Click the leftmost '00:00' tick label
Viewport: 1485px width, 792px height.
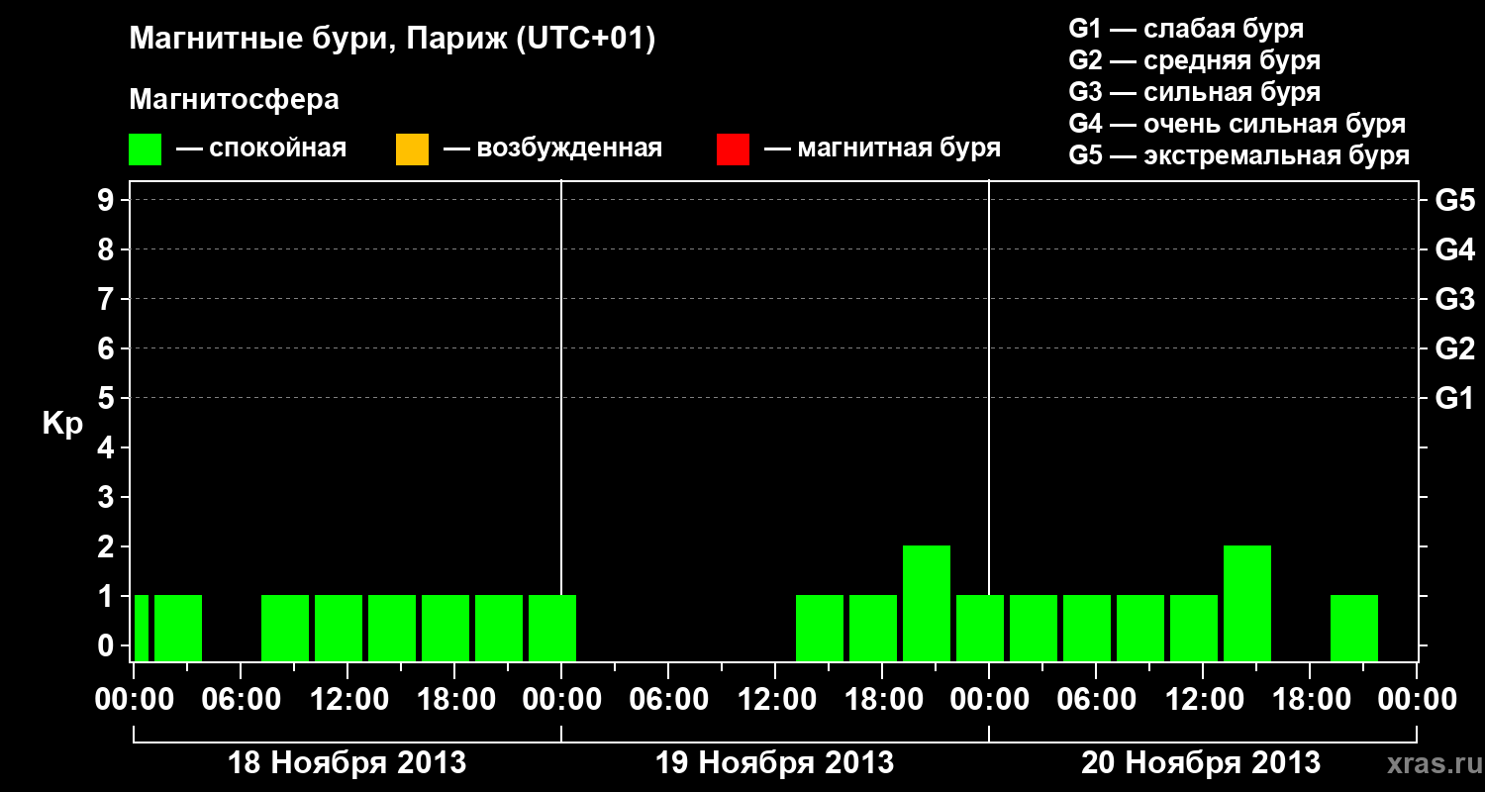134,699
